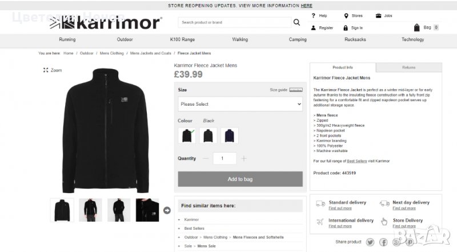The height and width of the screenshot is (252, 457).
Task: Click the Help question mark icon
Action: [x=313, y=16]
